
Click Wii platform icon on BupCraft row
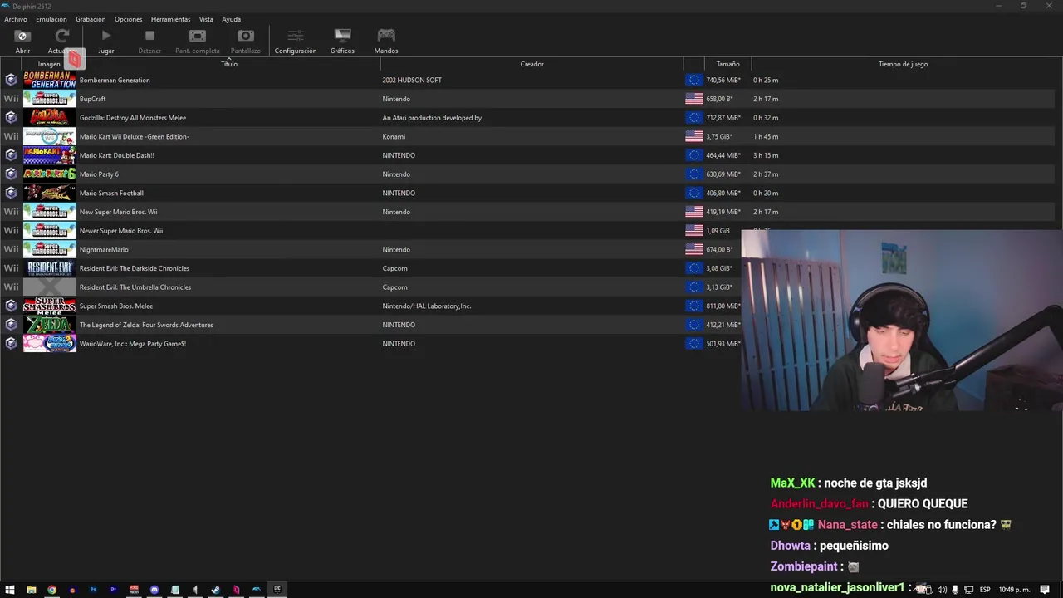[11, 99]
